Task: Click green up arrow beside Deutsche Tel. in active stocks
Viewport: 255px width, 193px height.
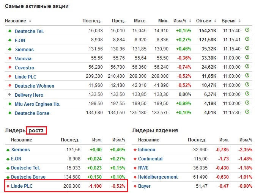Action: tap(10, 31)
